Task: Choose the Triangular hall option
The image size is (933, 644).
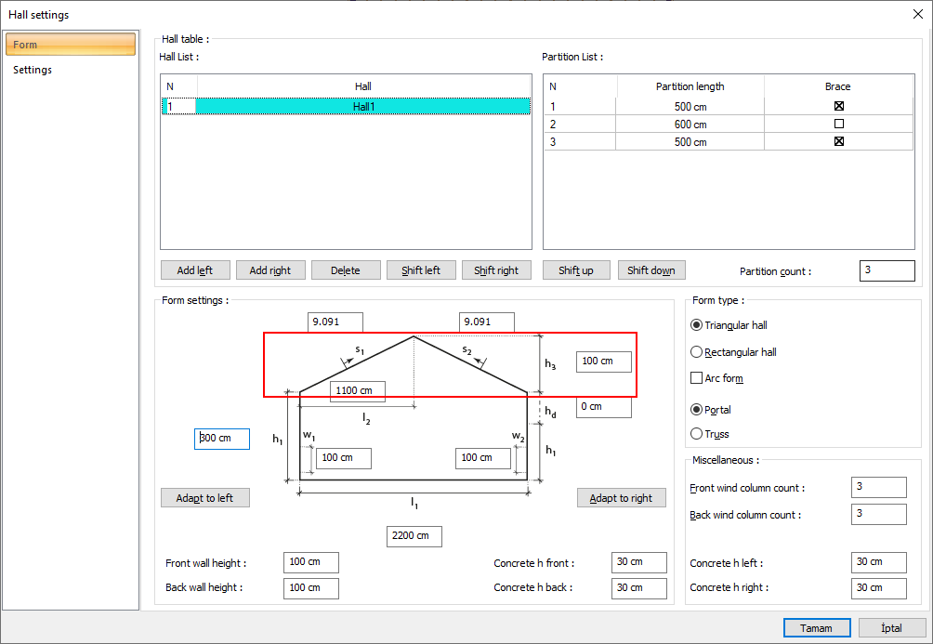Action: pos(697,325)
